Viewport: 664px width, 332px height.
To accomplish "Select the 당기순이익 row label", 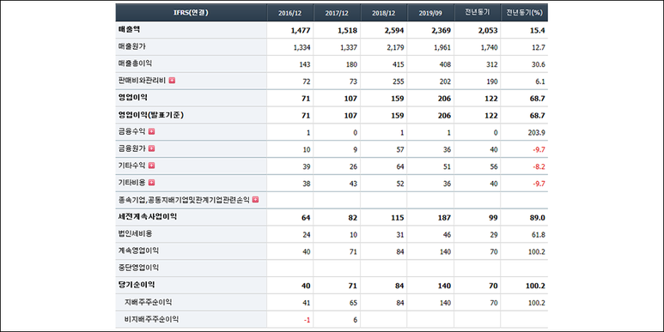I will click(x=136, y=285).
